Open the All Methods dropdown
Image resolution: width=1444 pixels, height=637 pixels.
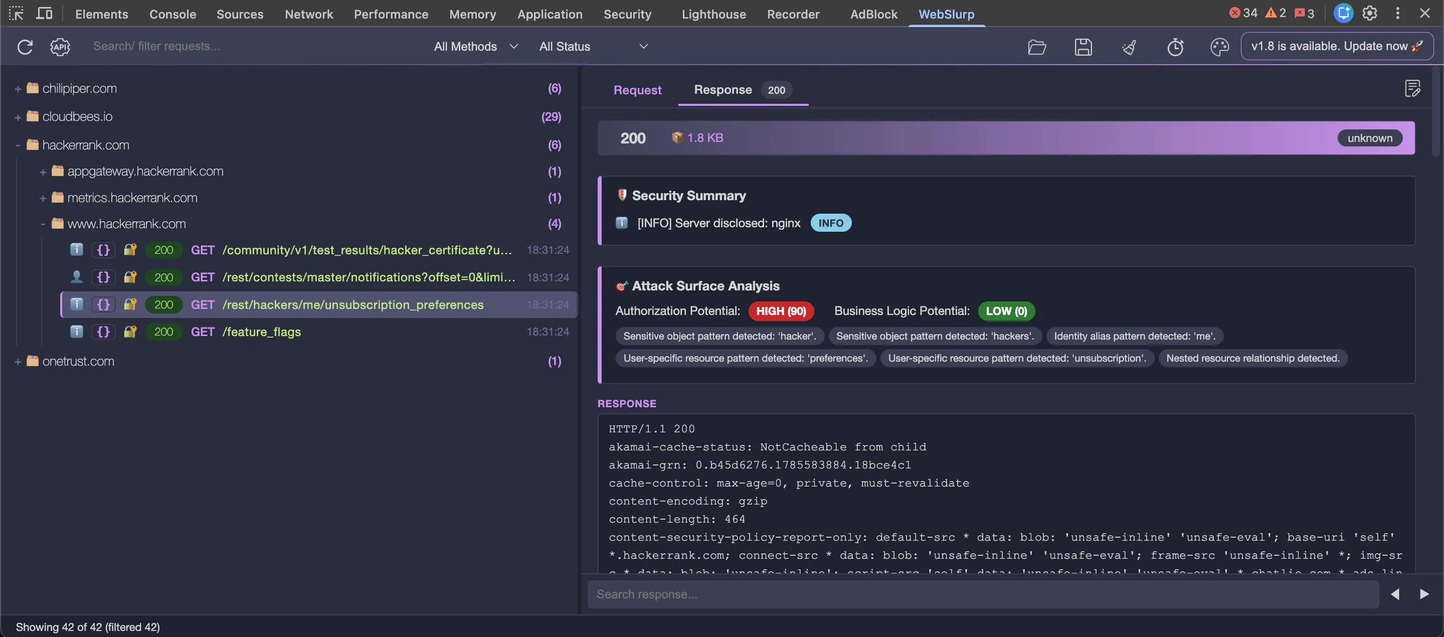click(475, 47)
